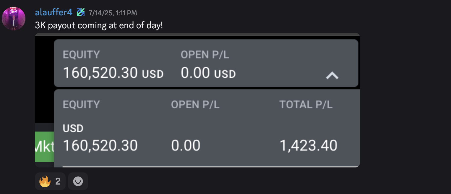Image resolution: width=451 pixels, height=194 pixels.
Task: Select the bold USD currency row label
Action: pos(73,128)
